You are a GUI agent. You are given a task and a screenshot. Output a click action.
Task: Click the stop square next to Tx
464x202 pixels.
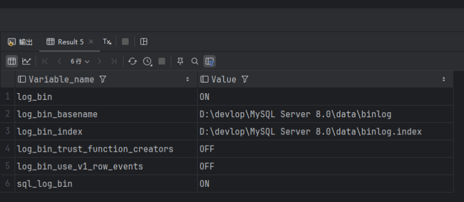tap(125, 42)
